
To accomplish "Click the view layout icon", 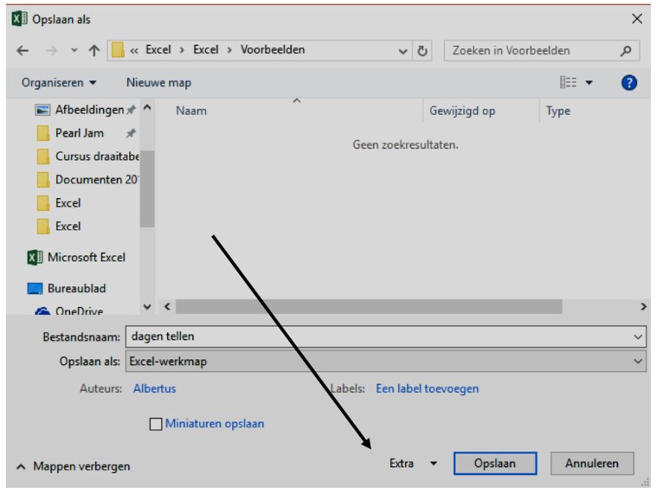I will pos(568,82).
